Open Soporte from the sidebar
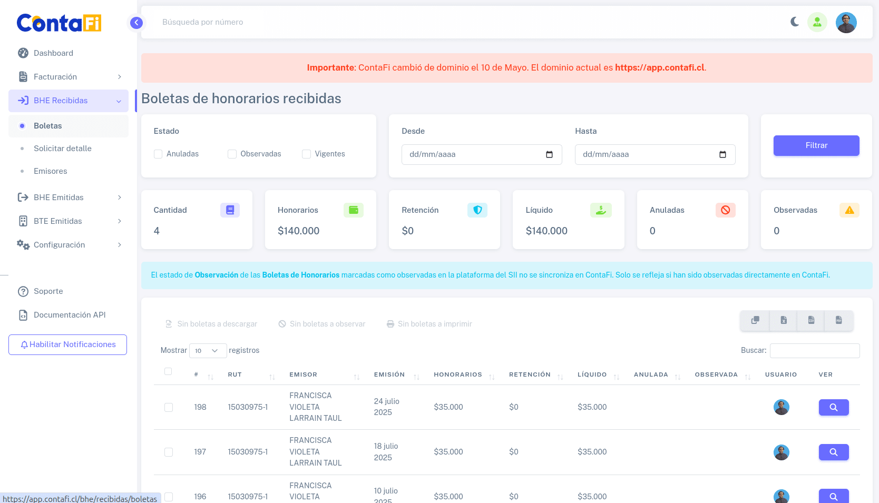Viewport: 879px width, 503px height. [48, 291]
